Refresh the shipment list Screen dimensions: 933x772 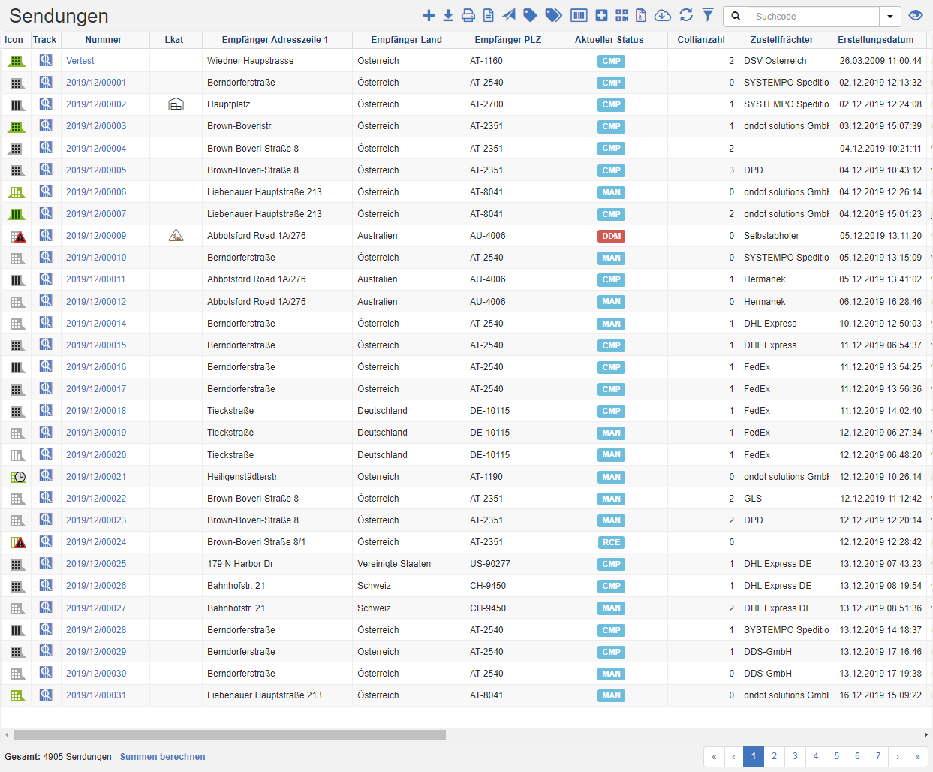686,16
